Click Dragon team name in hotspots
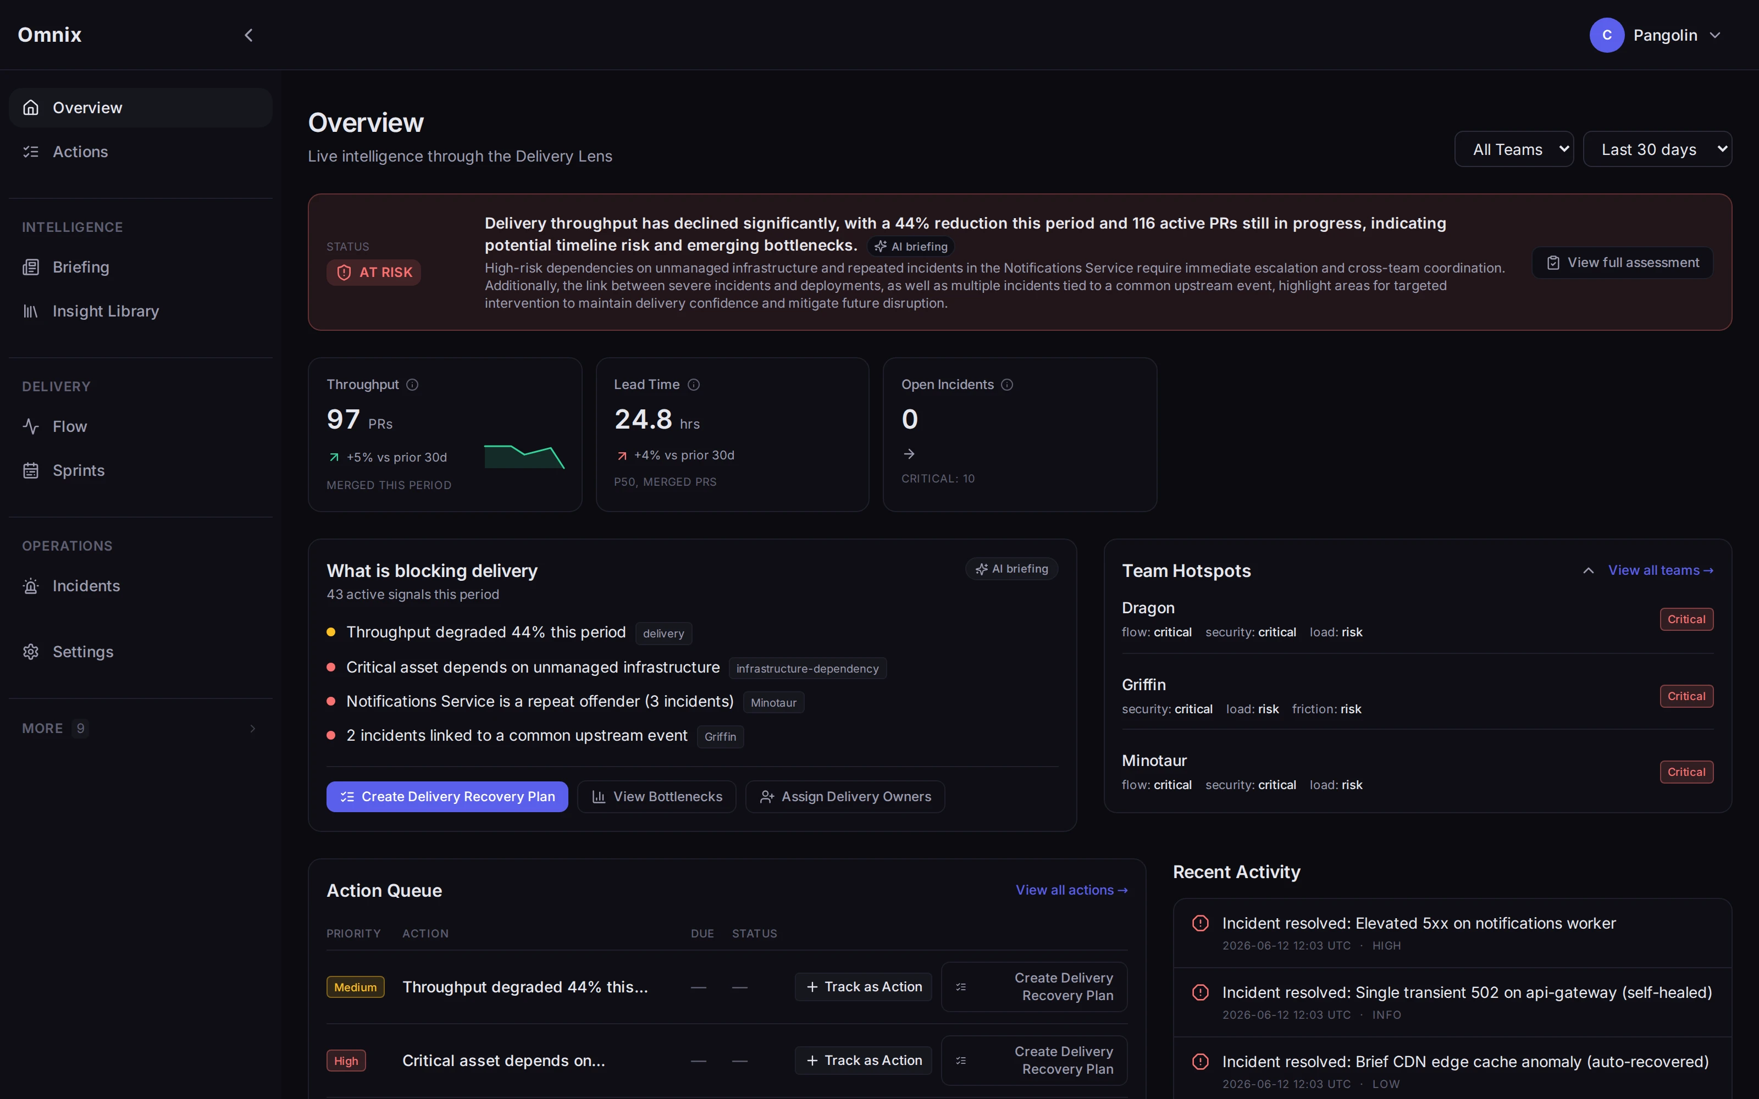This screenshot has height=1099, width=1759. (1148, 608)
